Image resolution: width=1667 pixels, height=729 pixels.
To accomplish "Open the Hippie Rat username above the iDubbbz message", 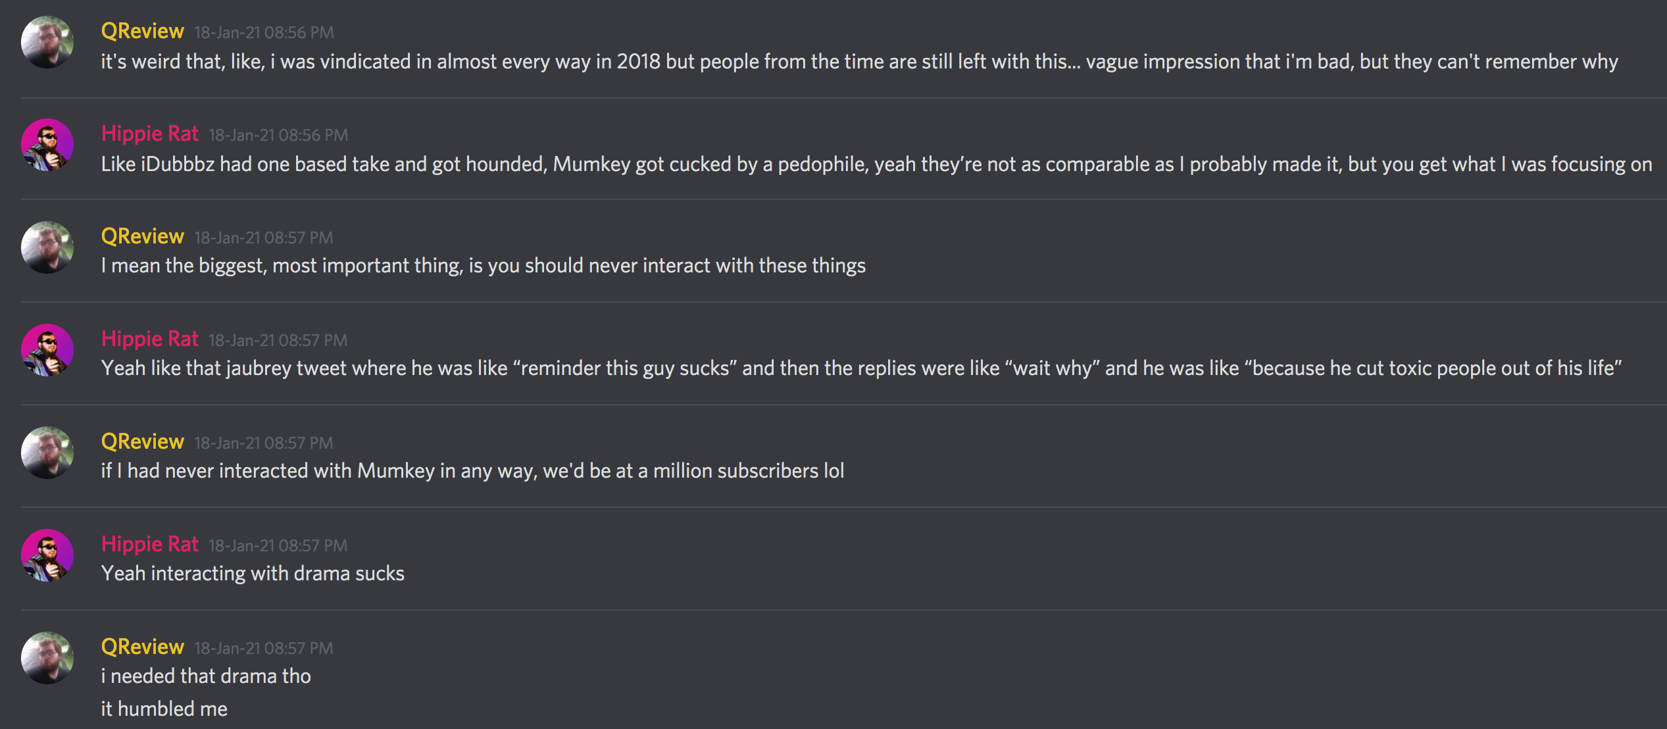I will (x=149, y=134).
